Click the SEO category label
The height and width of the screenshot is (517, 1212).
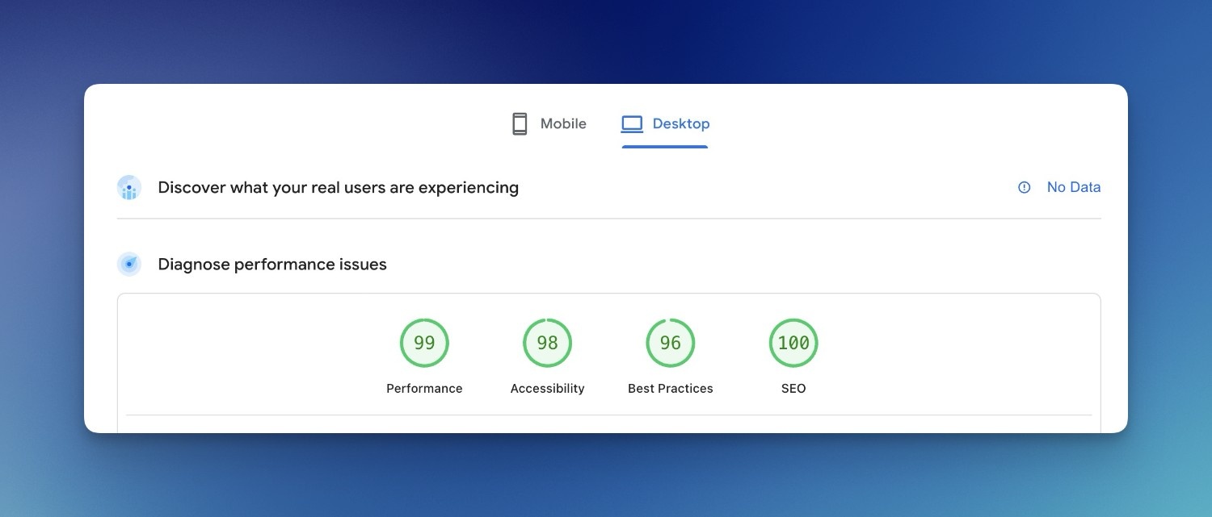(x=793, y=388)
